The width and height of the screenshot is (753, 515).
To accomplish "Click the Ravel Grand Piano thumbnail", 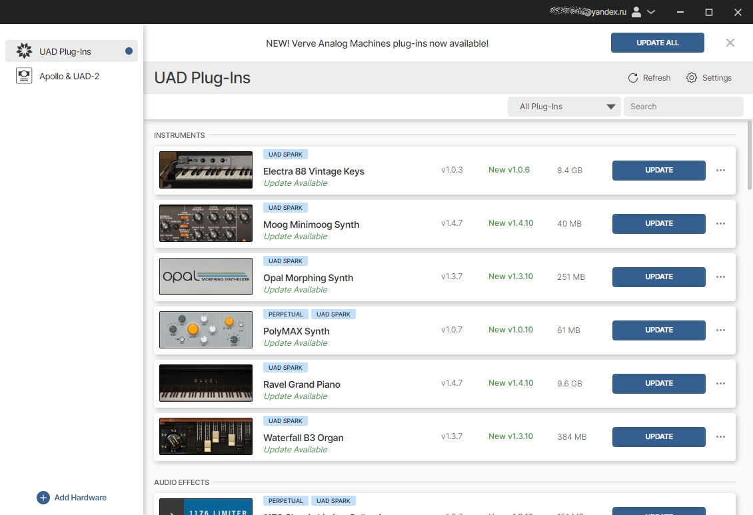I will tap(205, 383).
